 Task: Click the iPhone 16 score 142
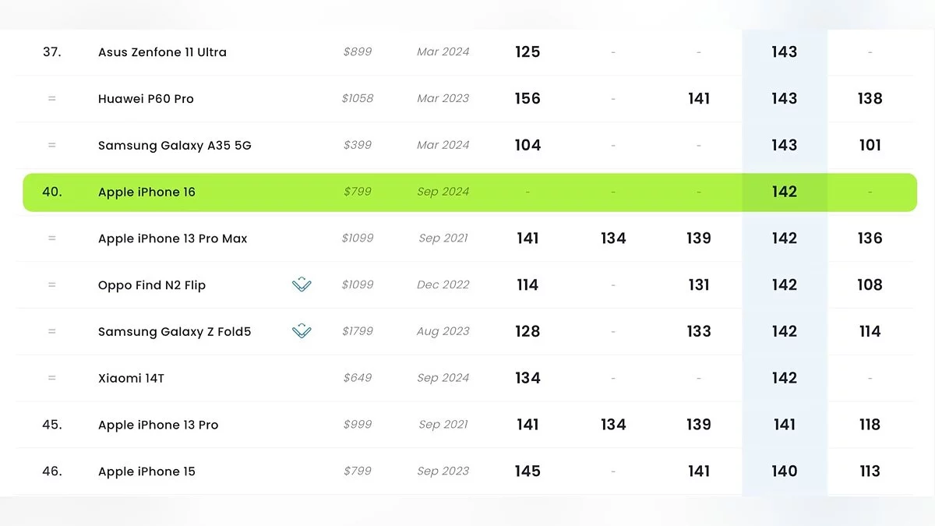[x=784, y=192]
